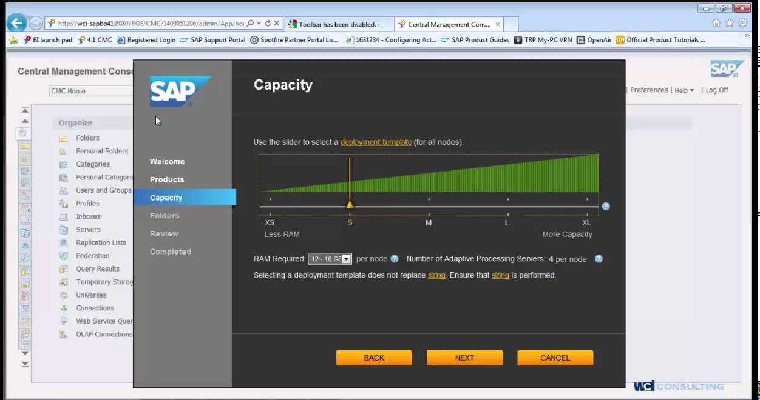Open the BI launch pad bookmark
760x400 pixels.
[47, 40]
